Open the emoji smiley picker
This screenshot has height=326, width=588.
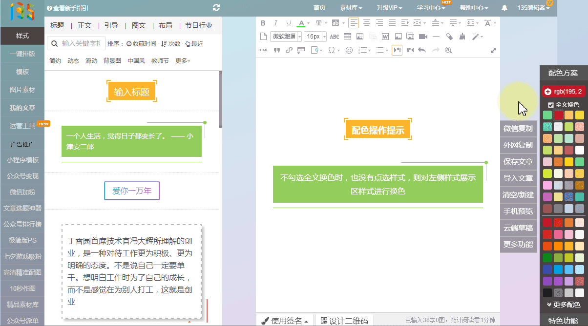click(349, 50)
